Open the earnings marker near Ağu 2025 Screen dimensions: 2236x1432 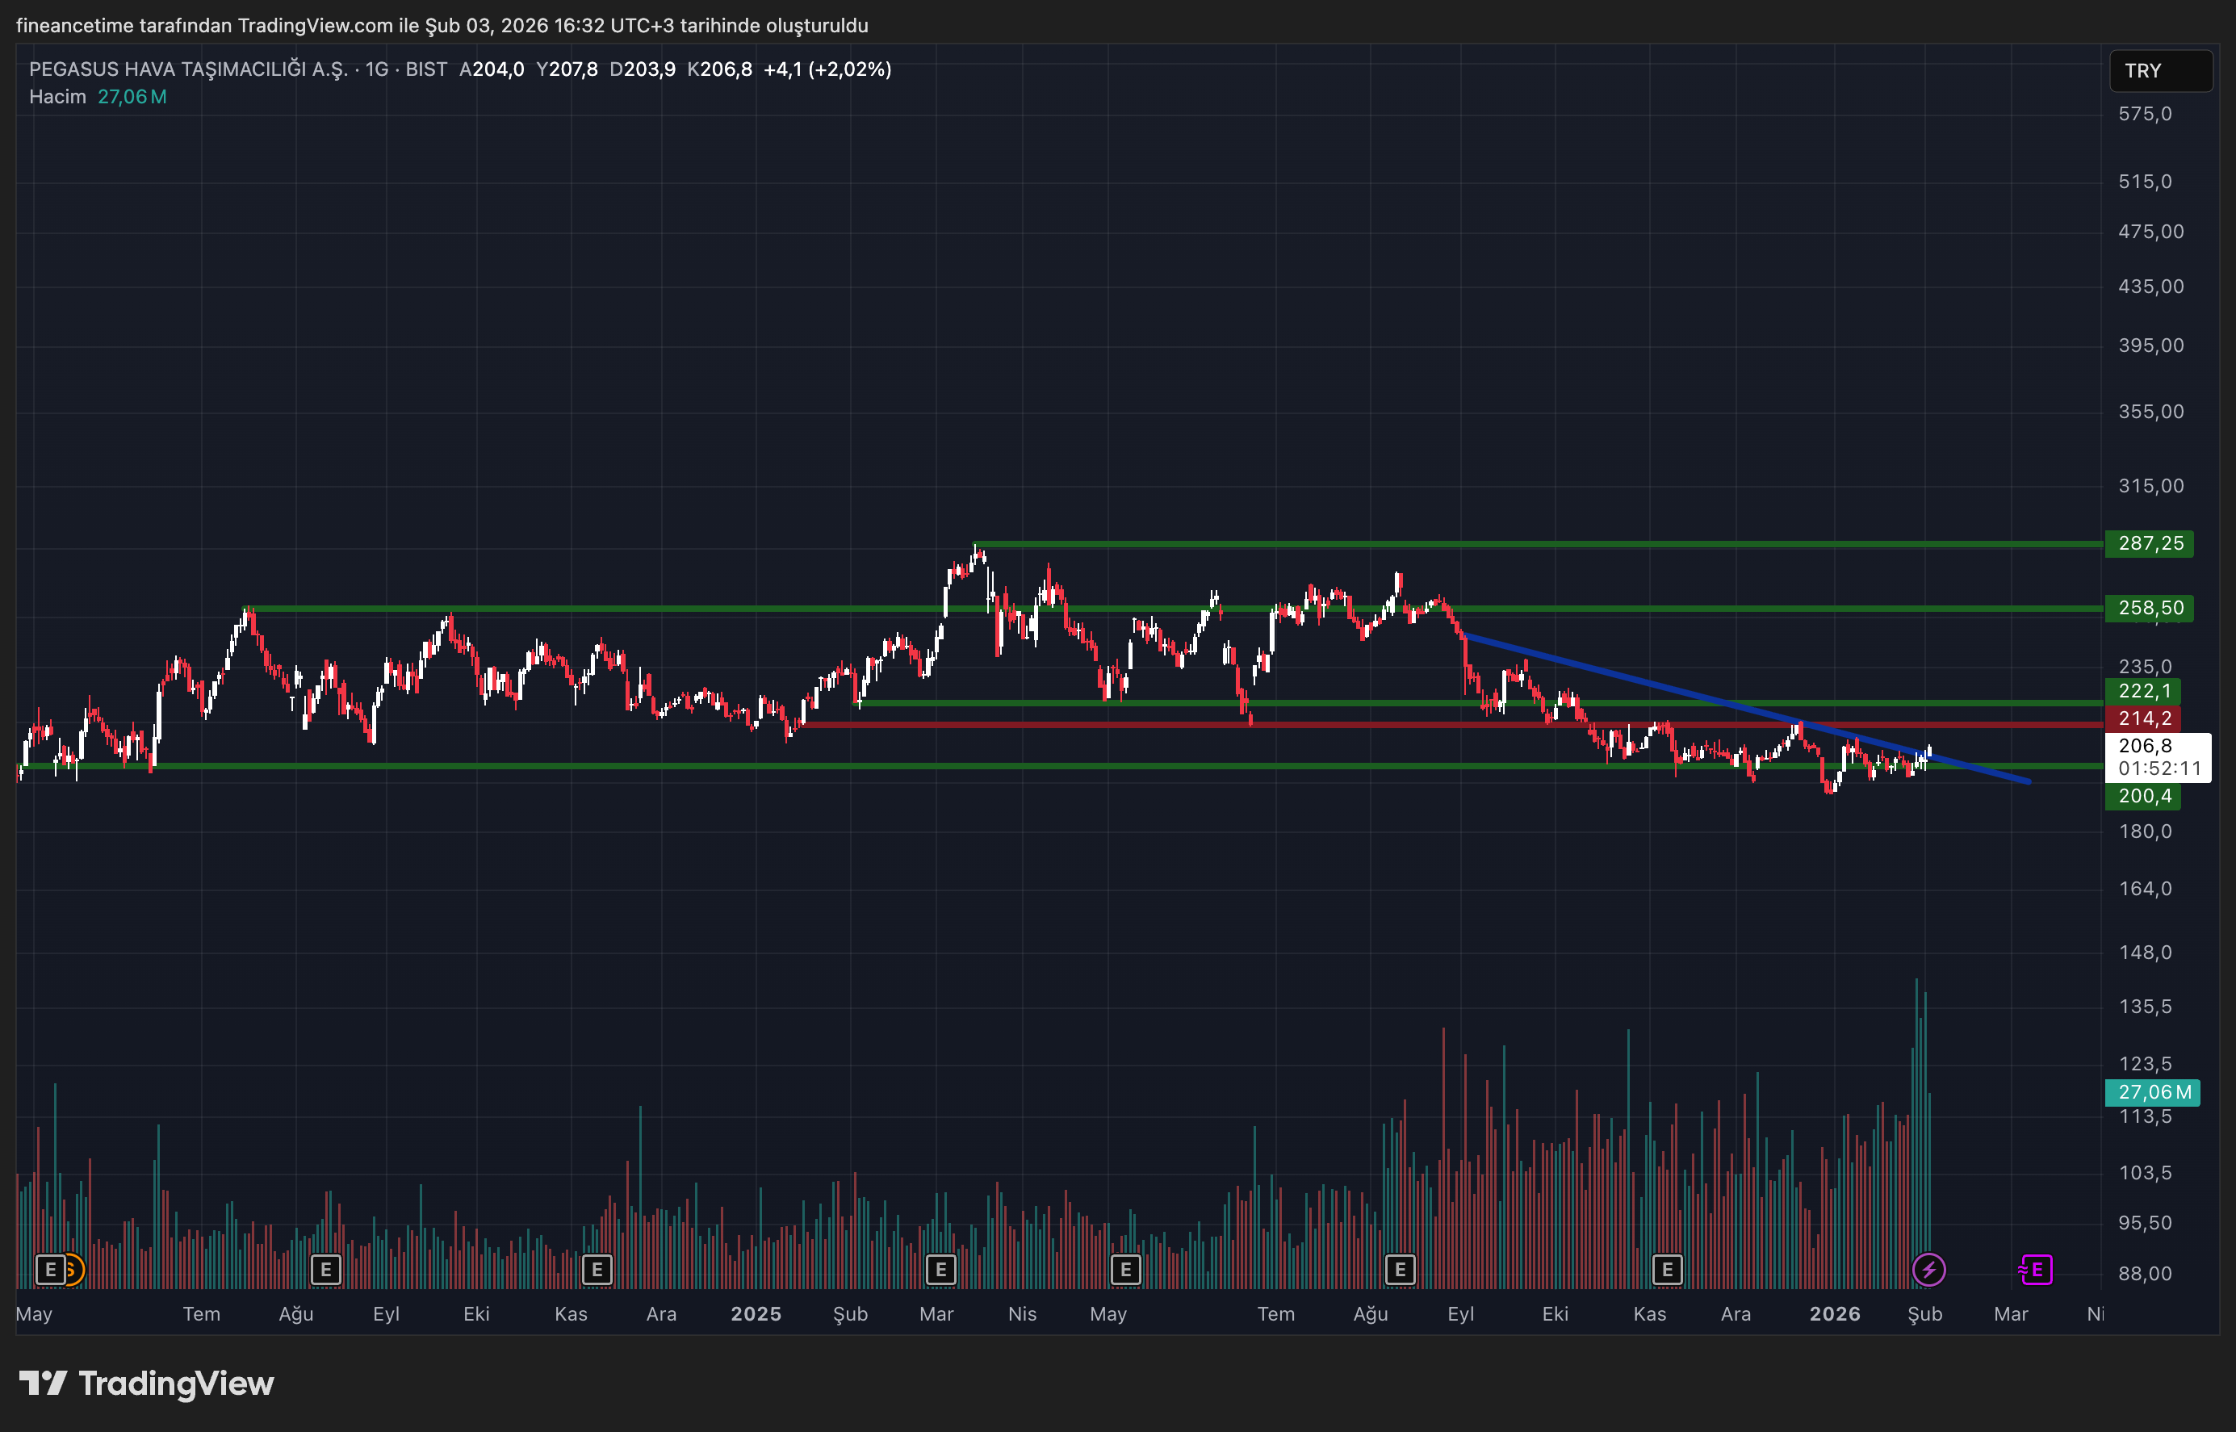coord(1401,1269)
